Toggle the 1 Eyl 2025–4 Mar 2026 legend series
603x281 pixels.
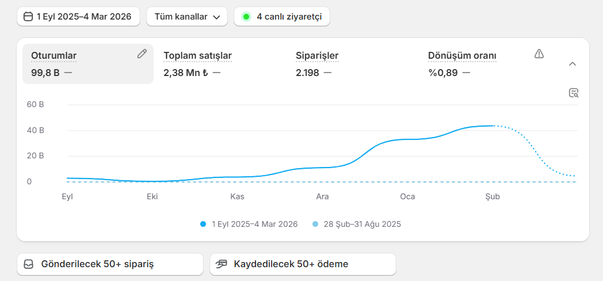pos(249,224)
